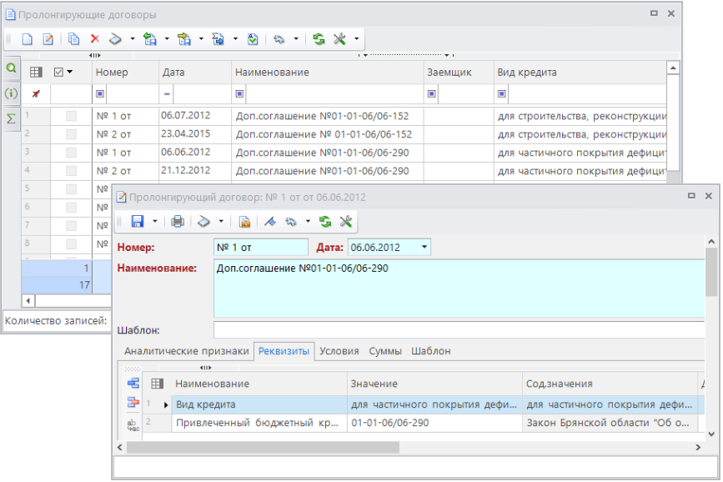Open the Дата date picker dropdown
This screenshot has width=723, height=482.
[424, 248]
